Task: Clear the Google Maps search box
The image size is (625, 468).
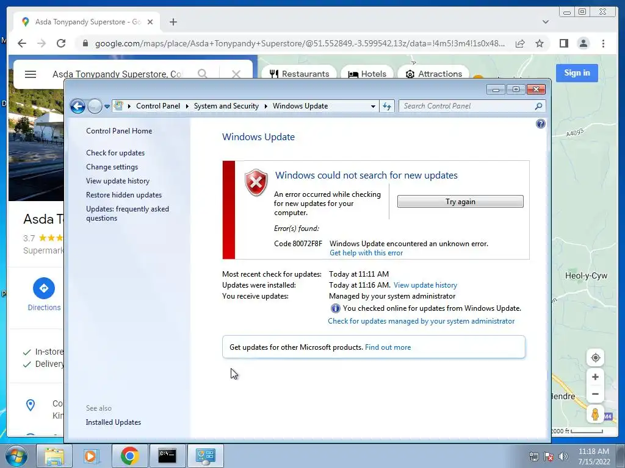Action: tap(236, 74)
